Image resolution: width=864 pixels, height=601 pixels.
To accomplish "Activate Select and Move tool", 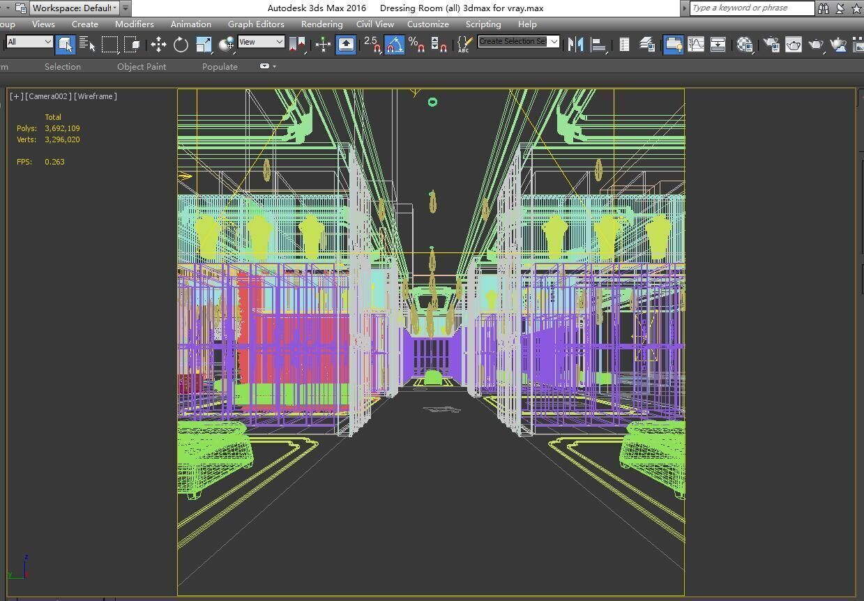I will [x=158, y=45].
